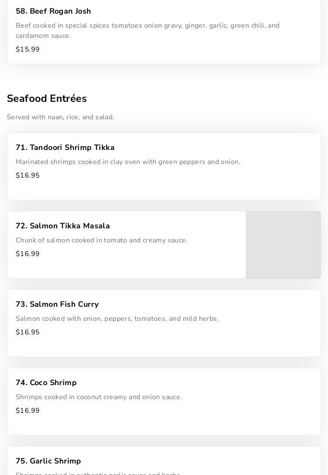Click the Salmon Fish Curry description

click(117, 319)
